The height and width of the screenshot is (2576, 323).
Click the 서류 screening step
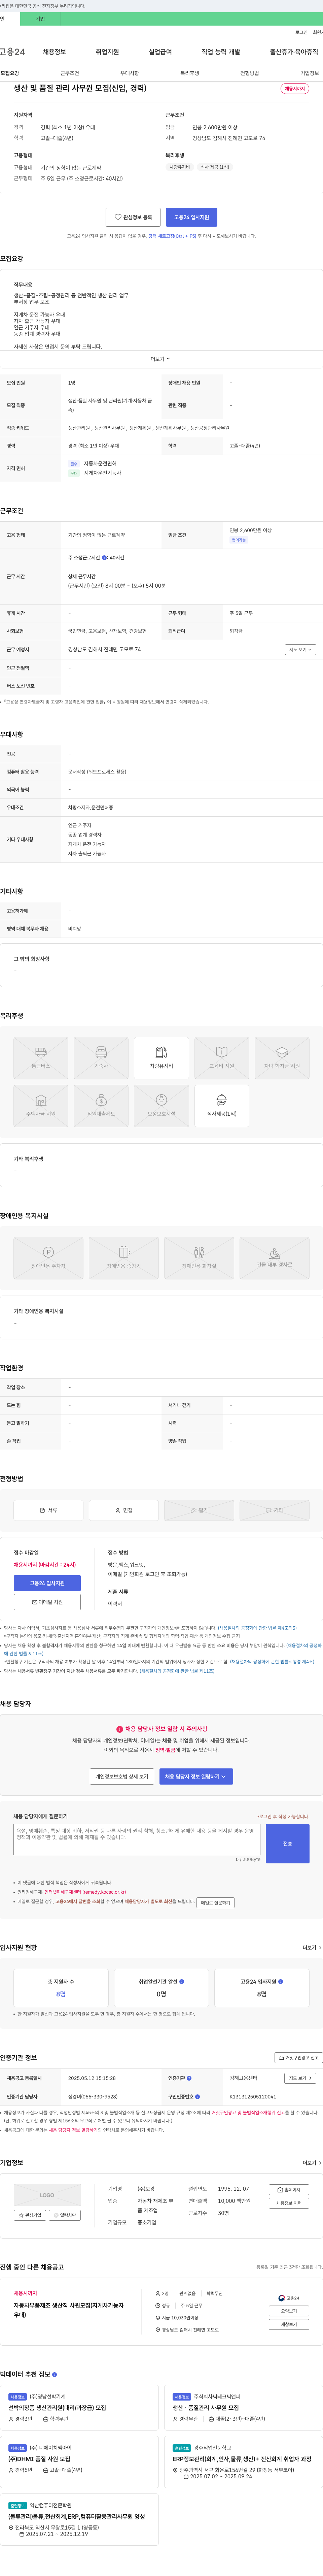[48, 1510]
